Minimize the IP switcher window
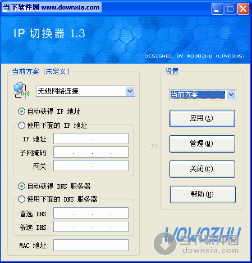The height and width of the screenshot is (263, 252). click(217, 9)
